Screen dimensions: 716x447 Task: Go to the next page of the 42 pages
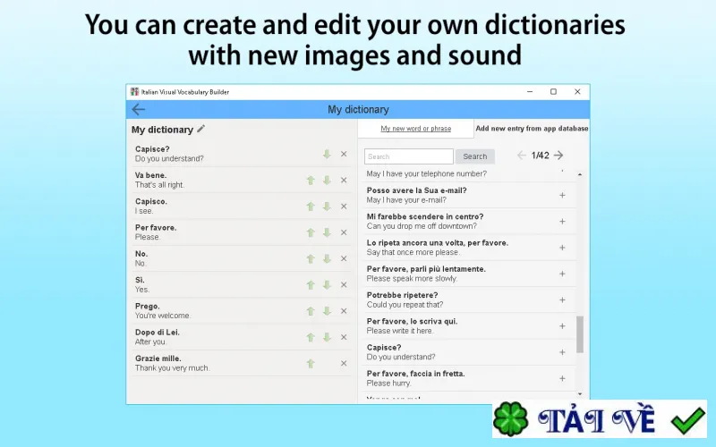[558, 156]
